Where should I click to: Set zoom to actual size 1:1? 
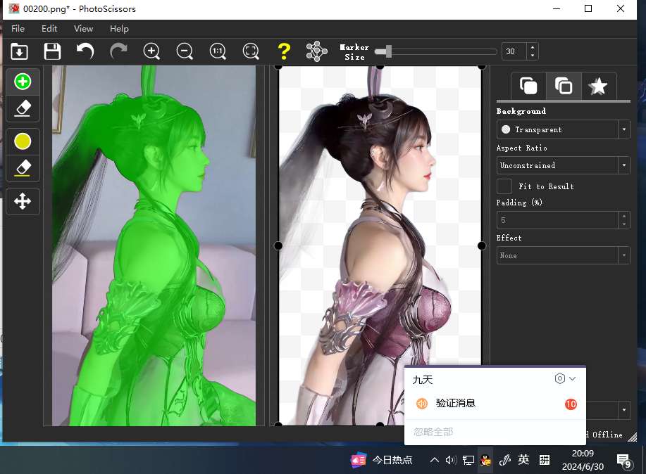[x=218, y=51]
